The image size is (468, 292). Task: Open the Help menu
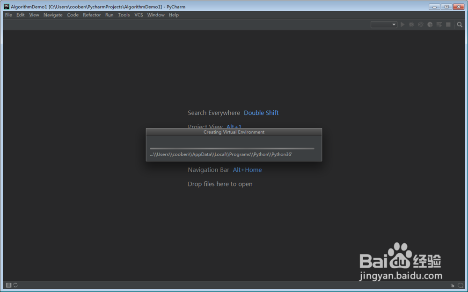click(174, 15)
